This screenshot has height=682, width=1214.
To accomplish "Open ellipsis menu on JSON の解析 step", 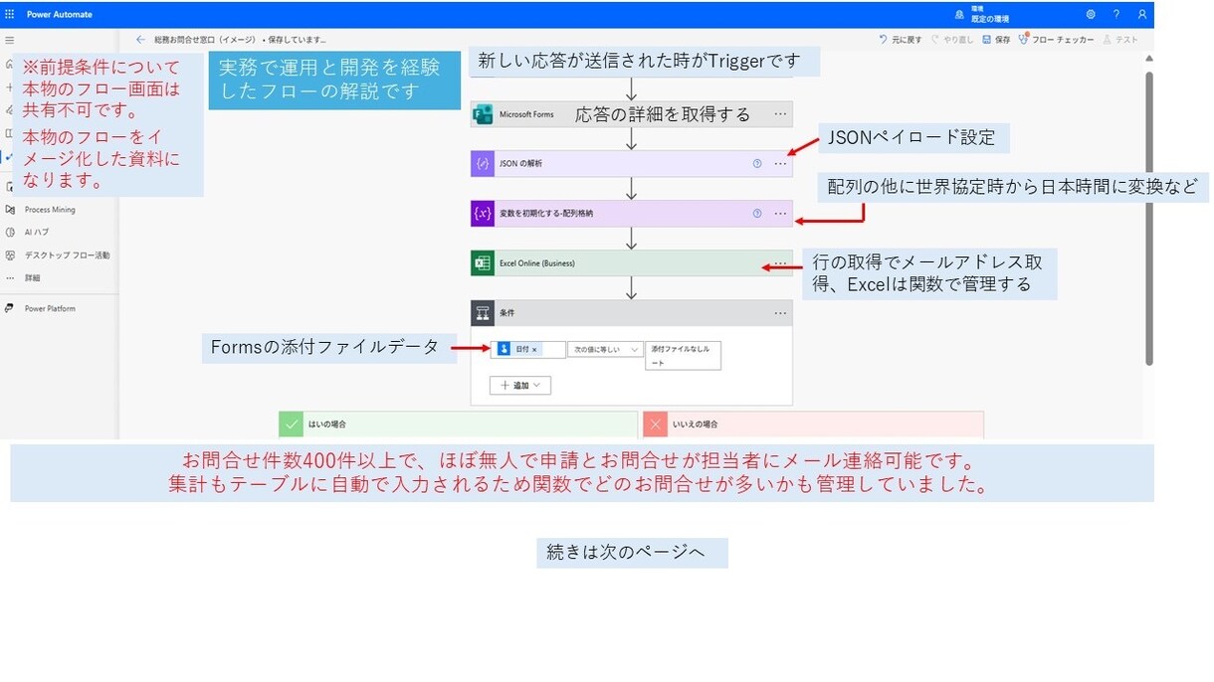I will [x=780, y=163].
